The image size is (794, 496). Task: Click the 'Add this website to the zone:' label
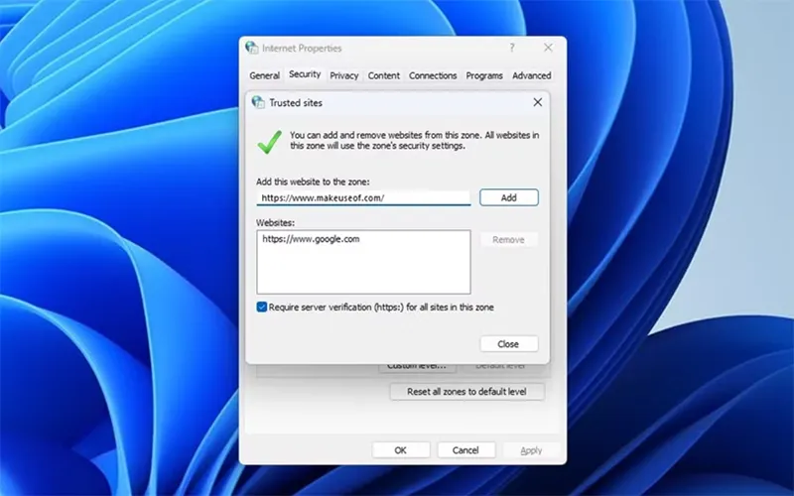[313, 182]
